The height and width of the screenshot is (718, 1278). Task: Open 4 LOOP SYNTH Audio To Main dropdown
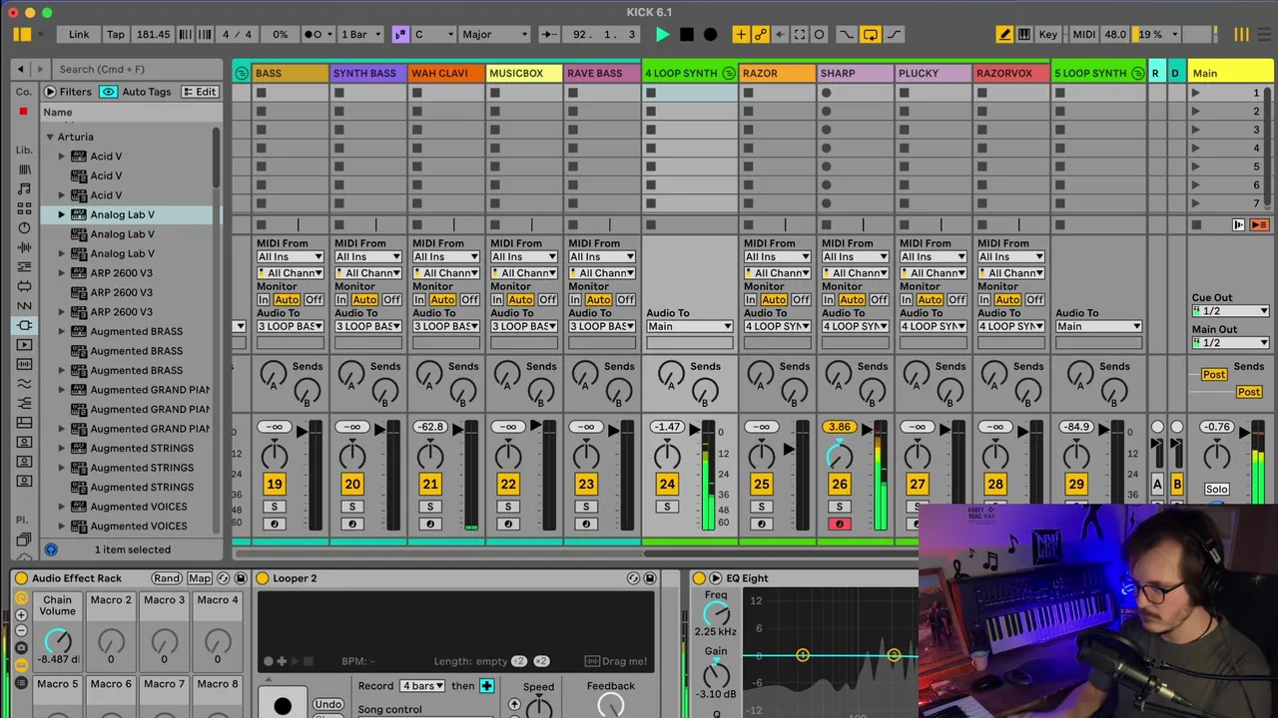(x=689, y=326)
